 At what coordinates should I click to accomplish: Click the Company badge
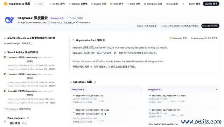(57, 18)
